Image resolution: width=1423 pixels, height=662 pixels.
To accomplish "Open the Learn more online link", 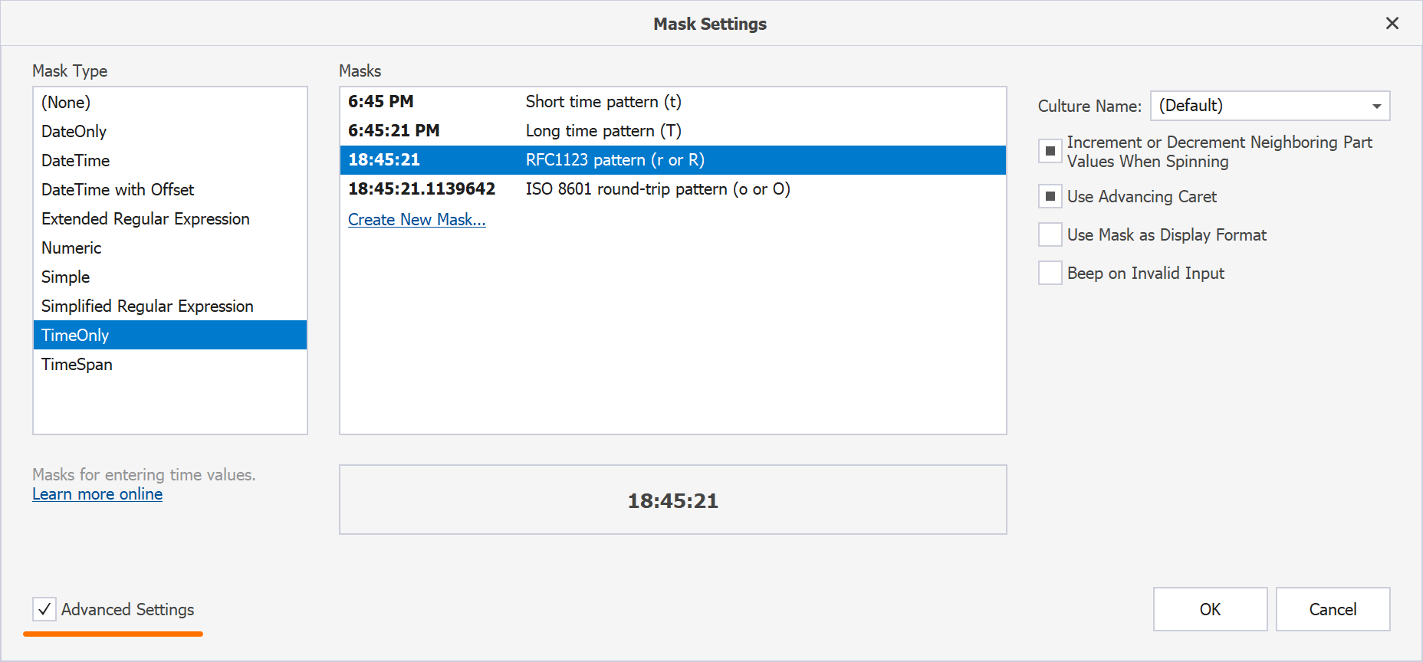I will coord(97,494).
